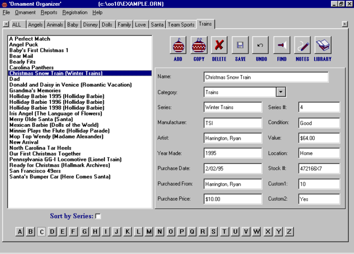Switch to the Disney tab

(x=90, y=24)
